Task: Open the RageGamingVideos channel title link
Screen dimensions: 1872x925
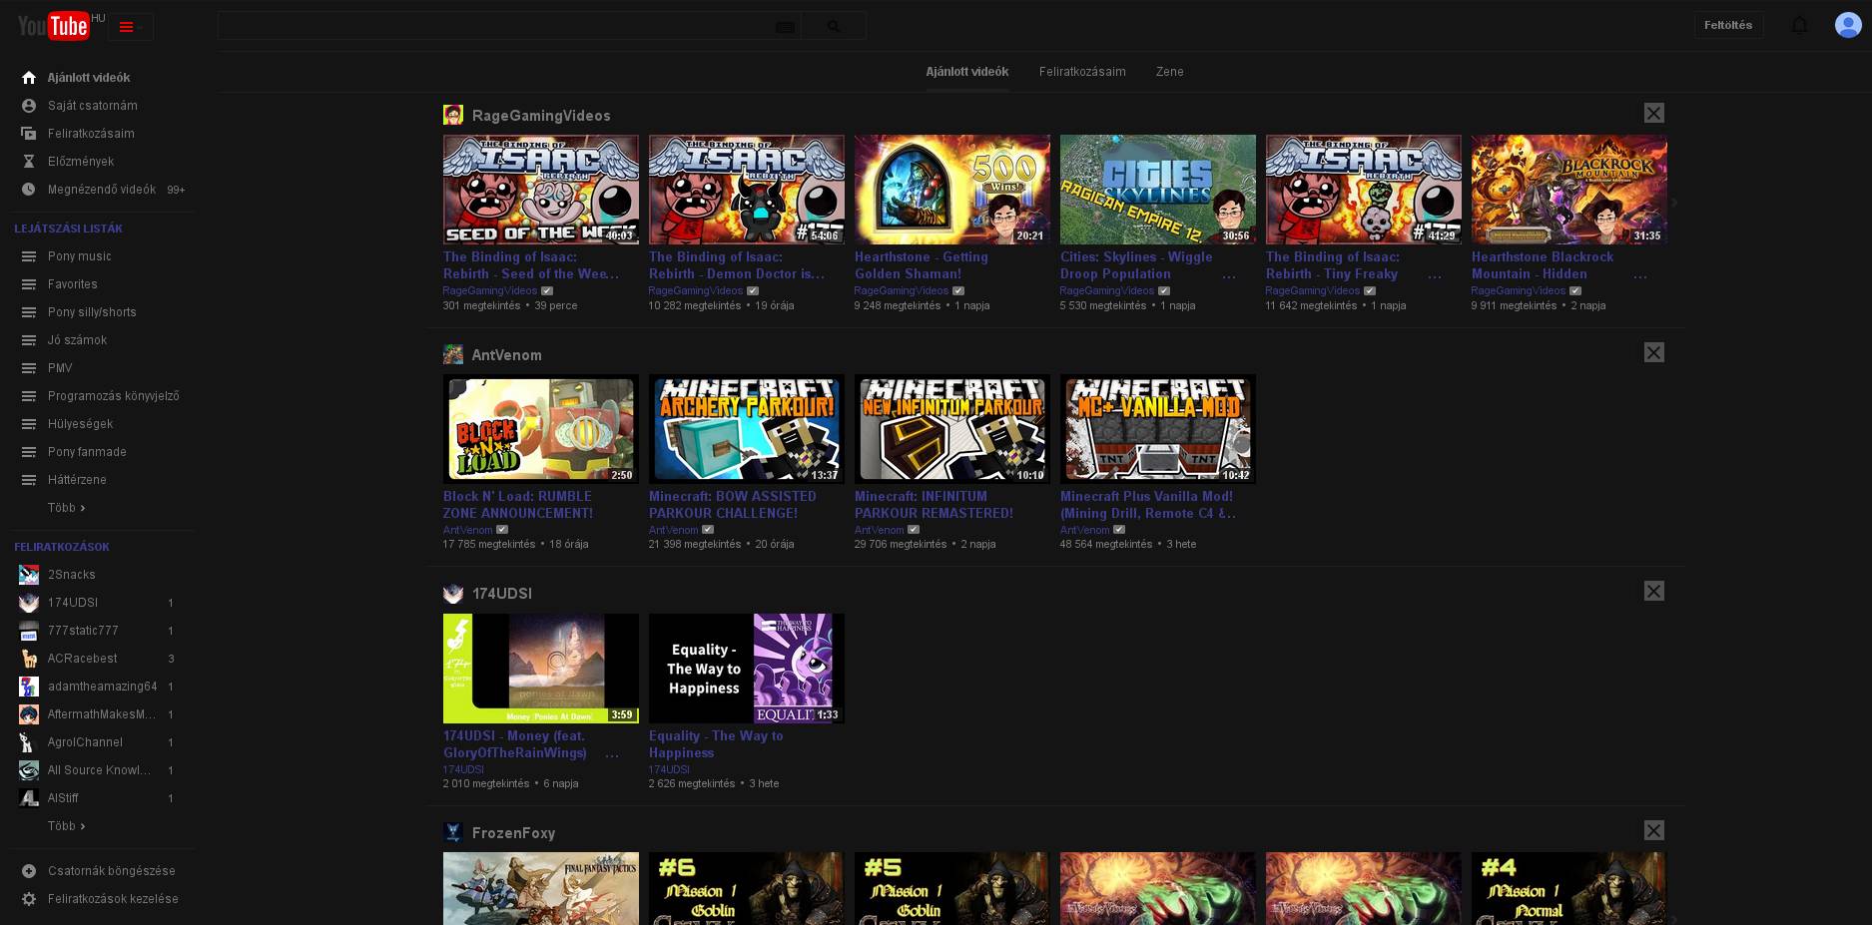Action: coord(541,116)
